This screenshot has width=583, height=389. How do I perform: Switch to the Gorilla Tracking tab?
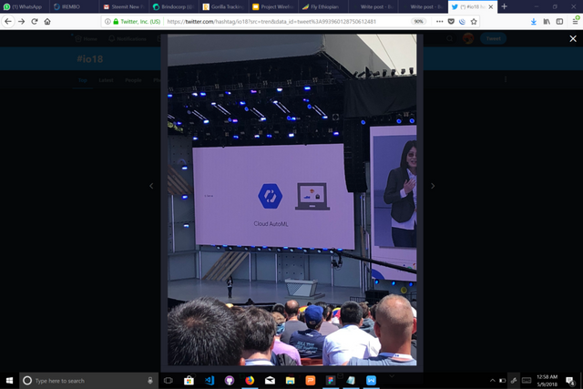click(224, 6)
